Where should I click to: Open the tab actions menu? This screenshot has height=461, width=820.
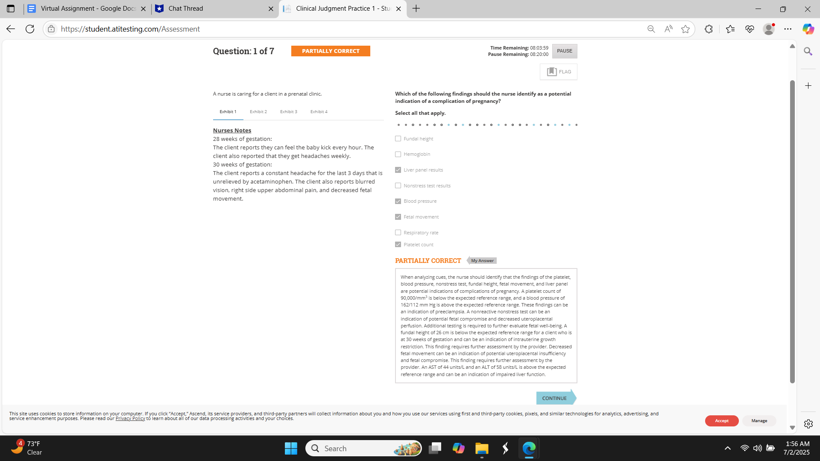coord(11,9)
